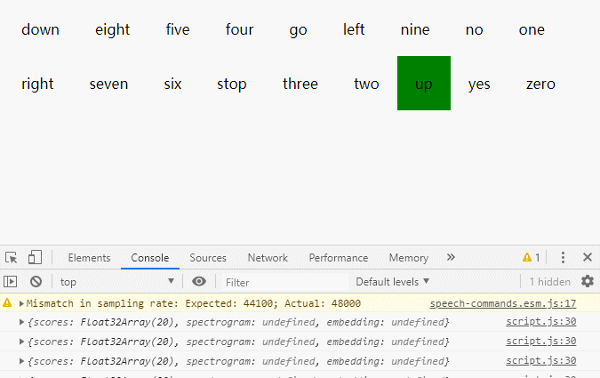600x378 pixels.
Task: Activate the inspect element picker icon
Action: 12,258
